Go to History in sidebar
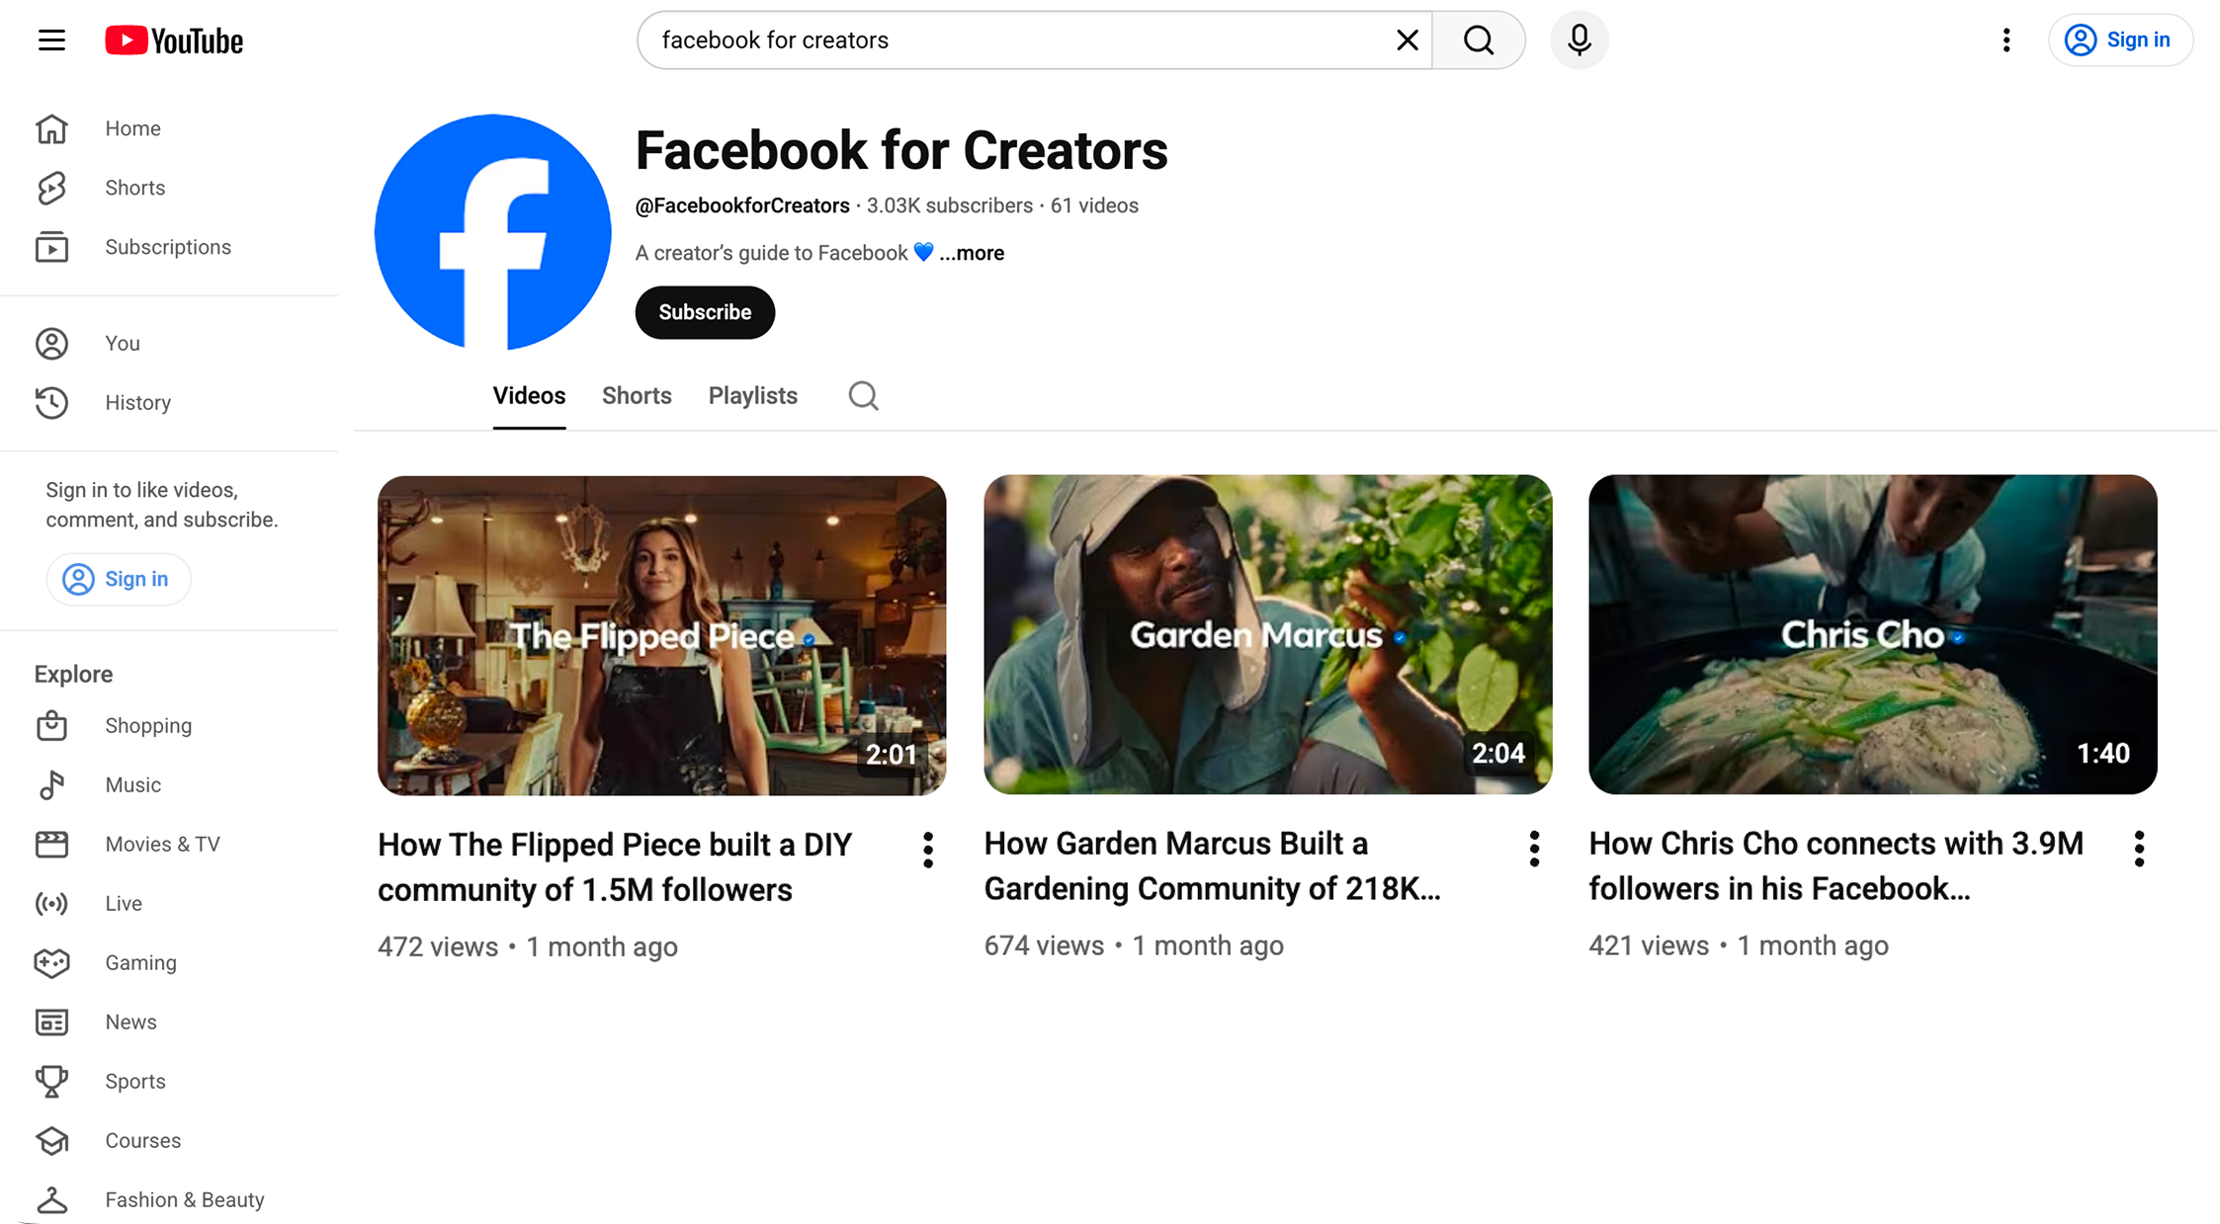The height and width of the screenshot is (1224, 2220). (x=137, y=403)
